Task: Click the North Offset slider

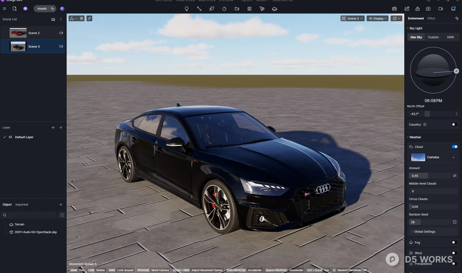Action: point(431,114)
